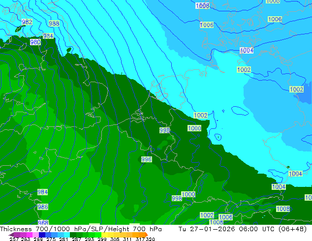The image size is (312, 241).
Task: Click the legend value 299
Action: [x=102, y=239]
